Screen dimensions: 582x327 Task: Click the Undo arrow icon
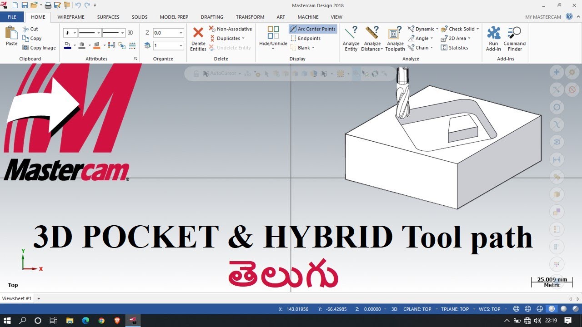(x=78, y=5)
